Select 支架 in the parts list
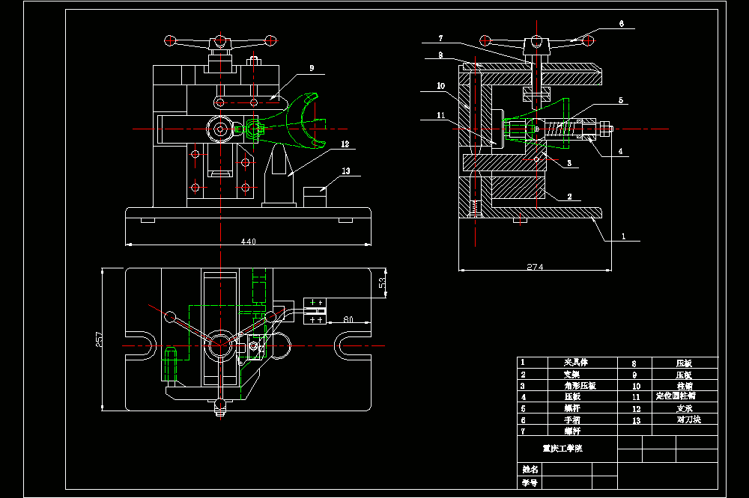The image size is (749, 498). (x=571, y=375)
